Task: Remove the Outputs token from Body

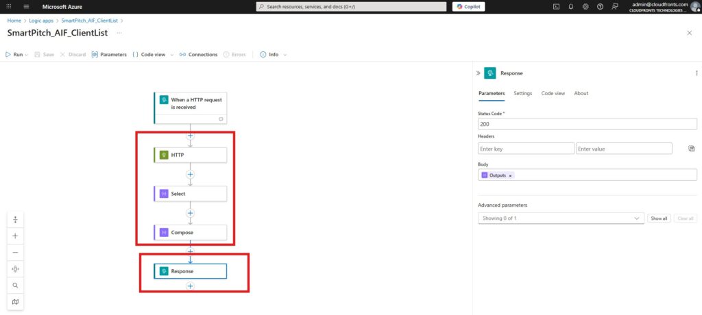Action: [x=510, y=175]
